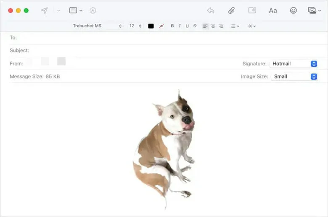This screenshot has width=328, height=217.
Task: Toggle italic formatting
Action: (180, 26)
